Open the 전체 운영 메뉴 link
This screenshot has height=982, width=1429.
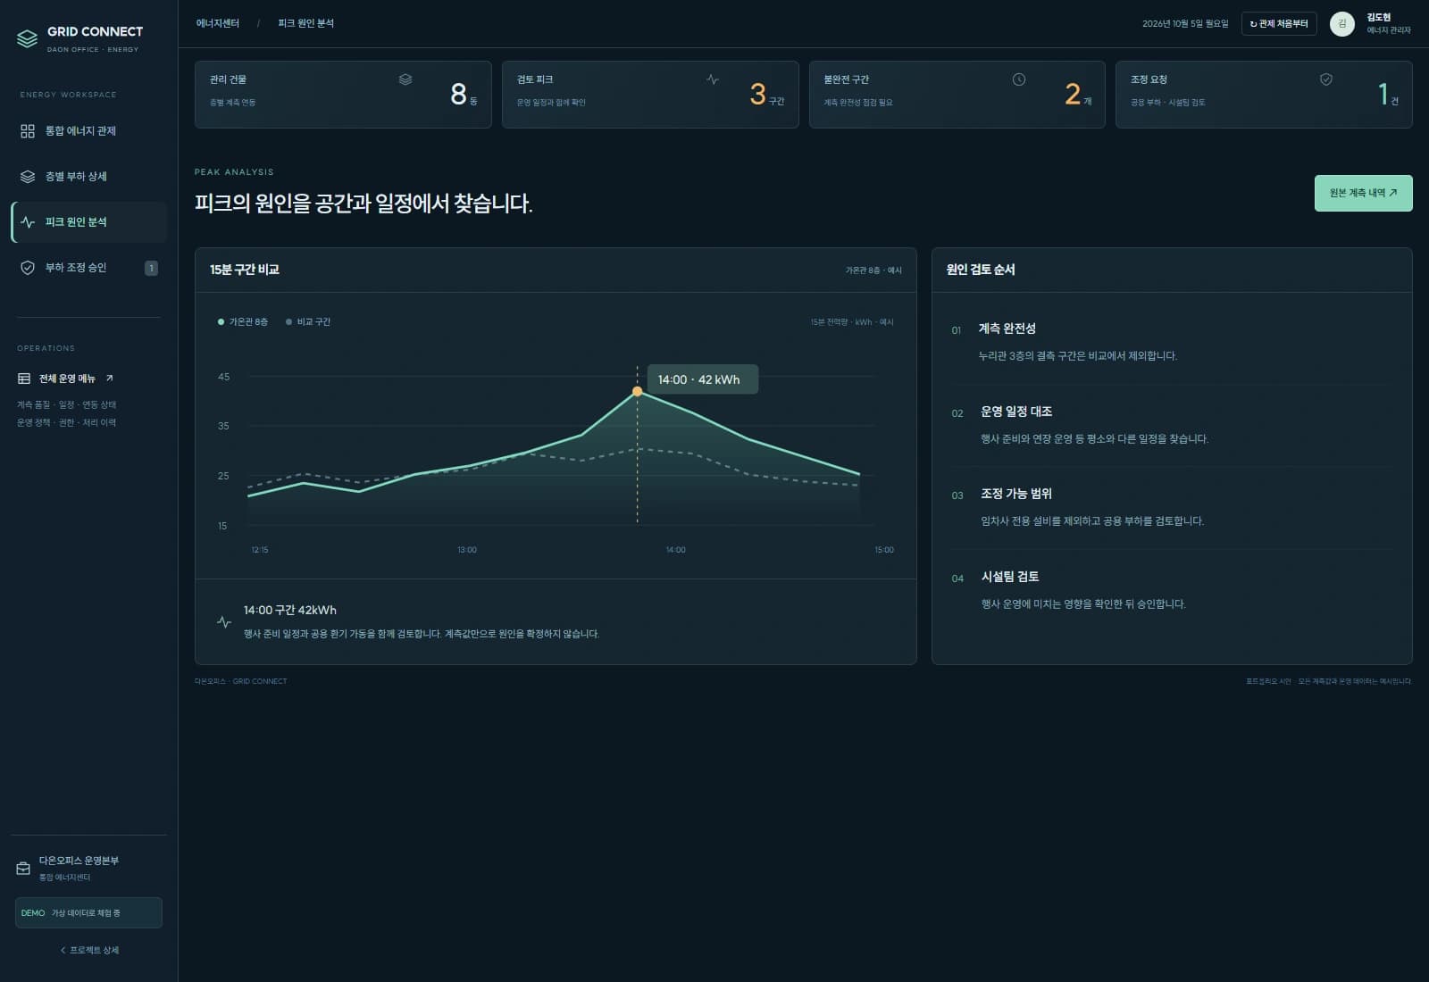point(67,379)
